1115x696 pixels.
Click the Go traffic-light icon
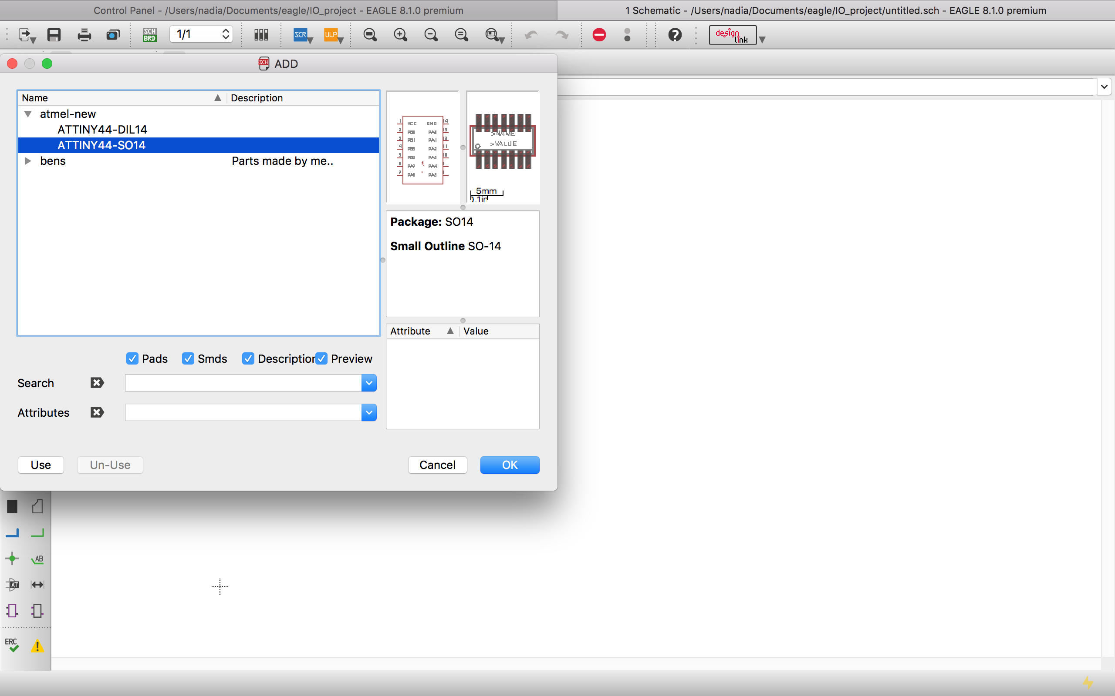click(x=627, y=34)
